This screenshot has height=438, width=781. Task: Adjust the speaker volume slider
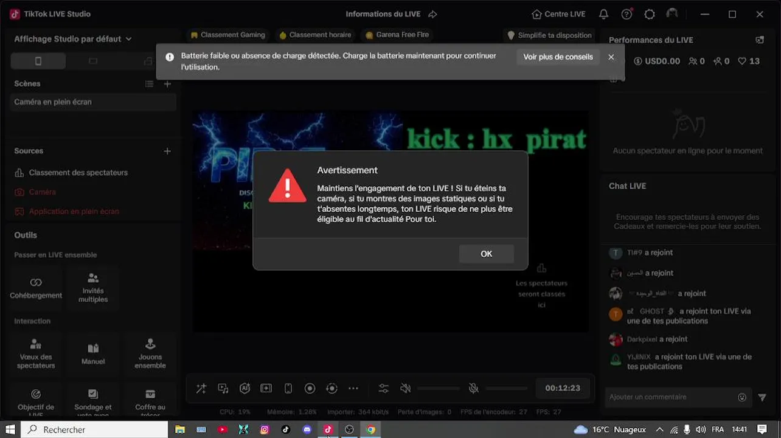[439, 388]
